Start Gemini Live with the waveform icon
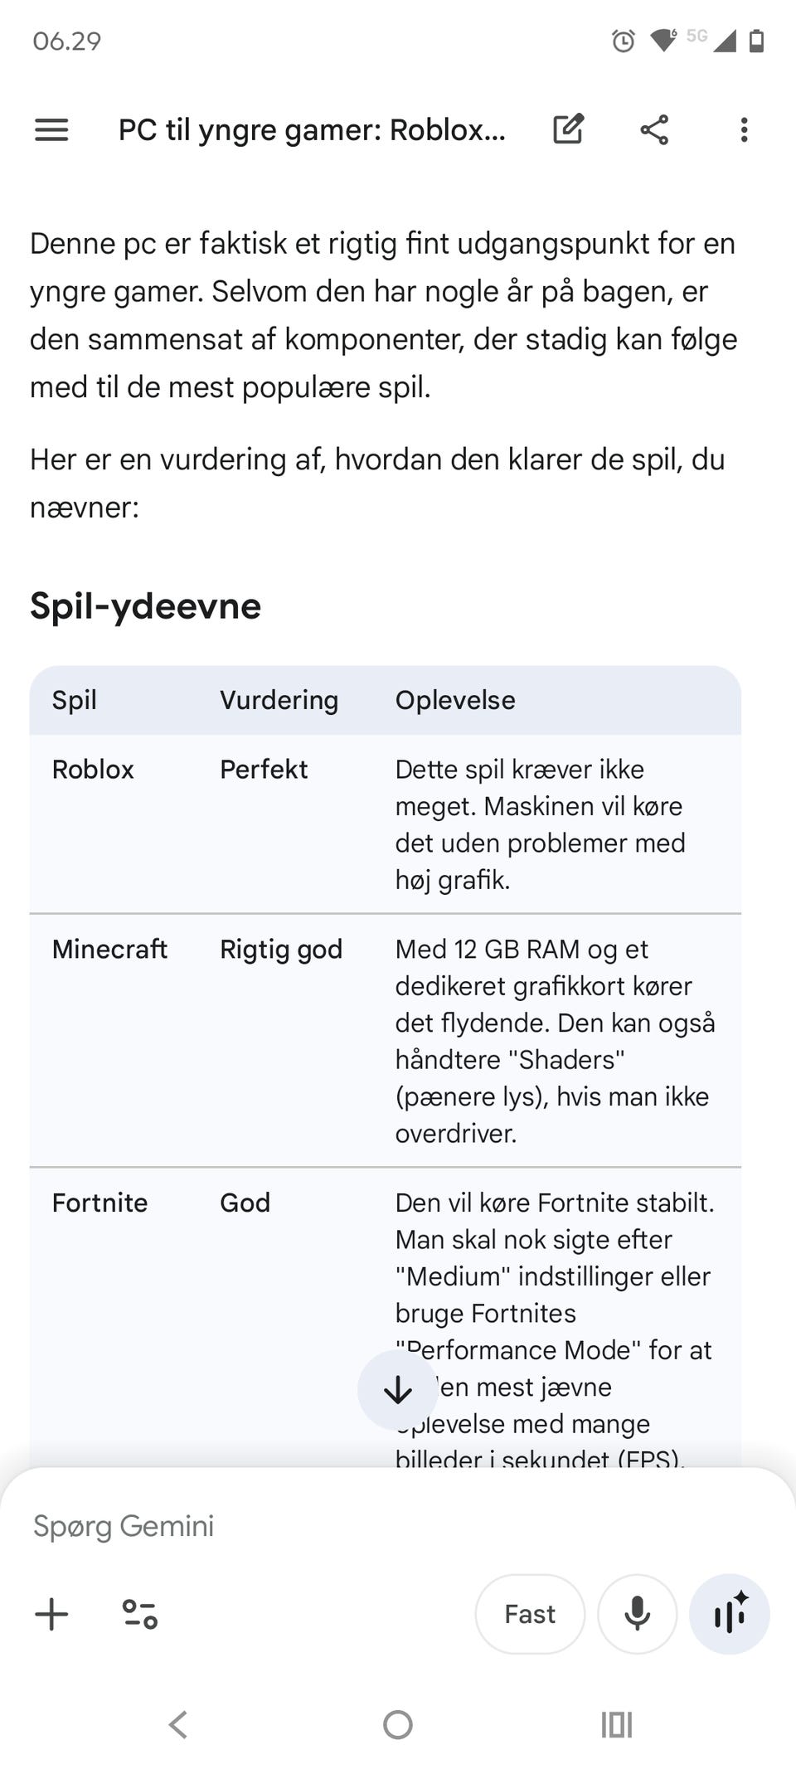Image resolution: width=796 pixels, height=1769 pixels. click(728, 1614)
